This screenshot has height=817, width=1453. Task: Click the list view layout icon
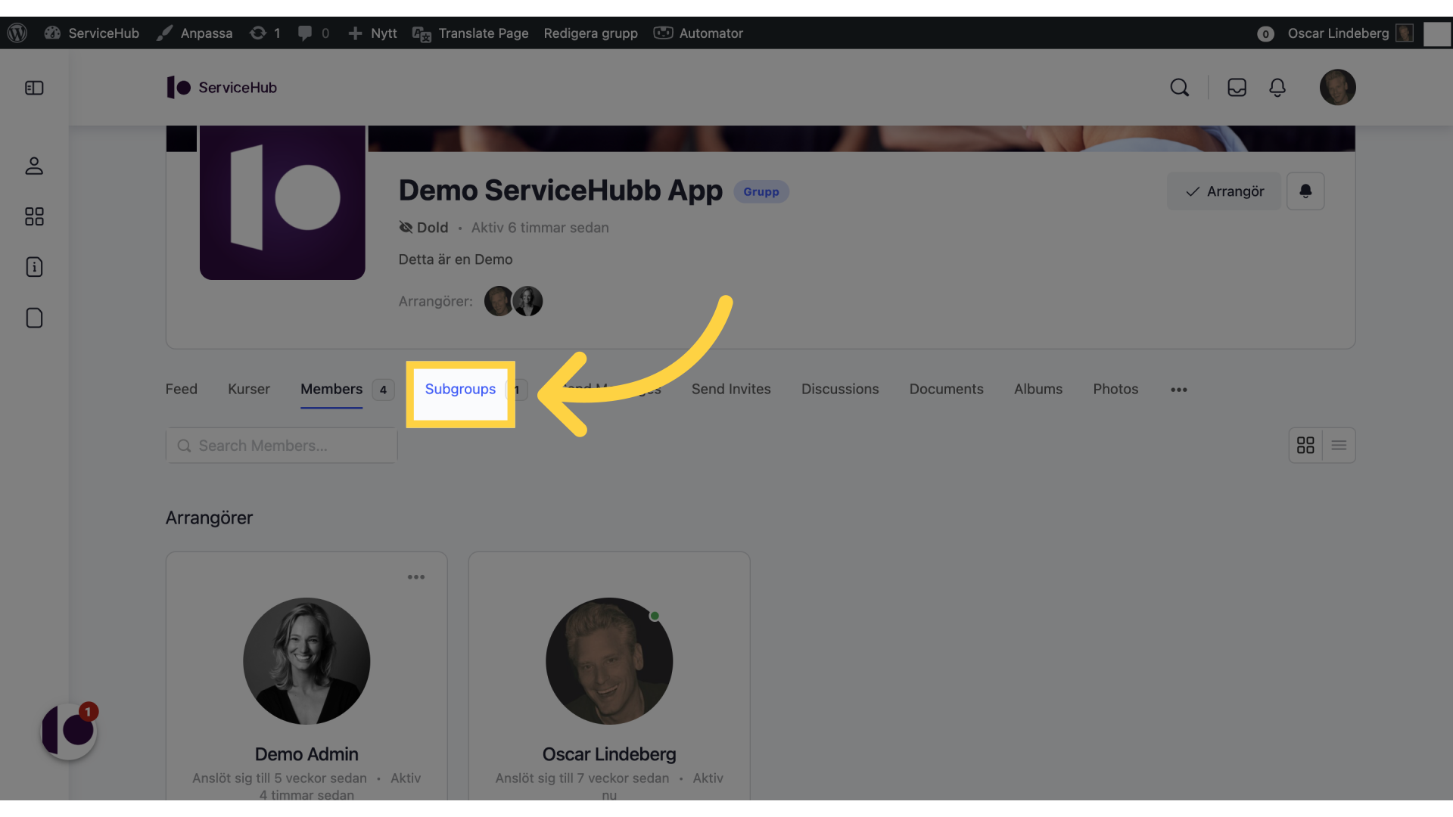(x=1338, y=445)
